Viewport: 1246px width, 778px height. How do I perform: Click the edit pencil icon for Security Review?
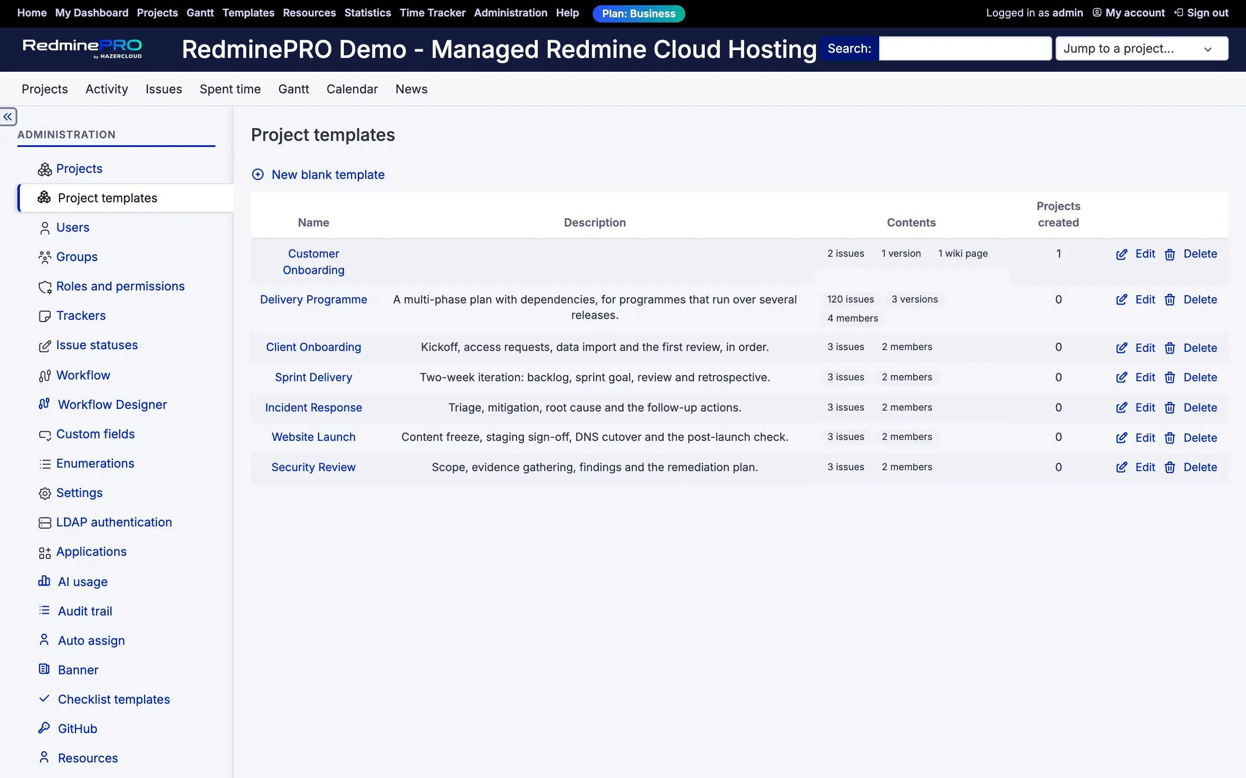point(1121,468)
